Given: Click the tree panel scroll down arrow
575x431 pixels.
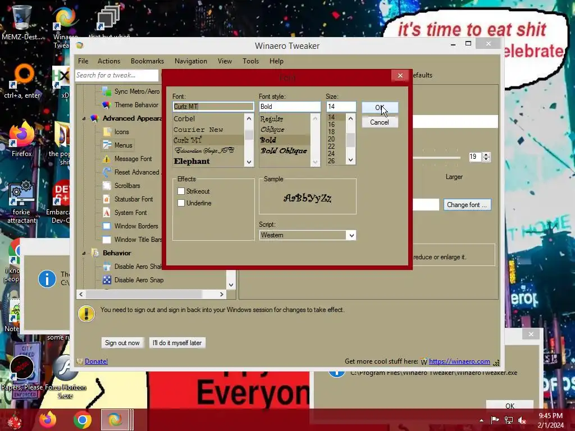Looking at the screenshot, I should point(231,285).
